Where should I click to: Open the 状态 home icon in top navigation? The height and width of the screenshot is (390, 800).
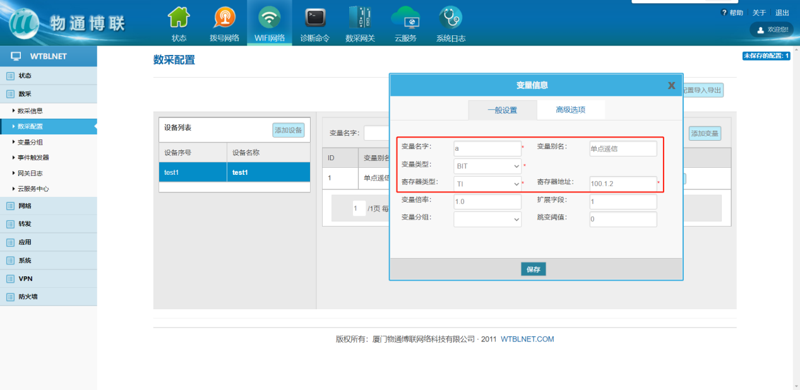pyautogui.click(x=179, y=18)
